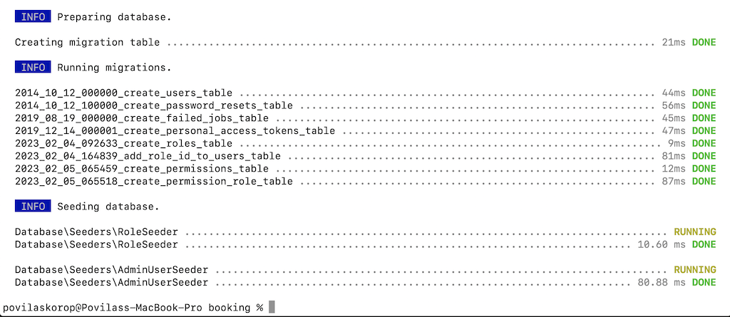Click the 10.60 ms RoleSeeder duration
This screenshot has width=730, height=317.
click(x=661, y=244)
